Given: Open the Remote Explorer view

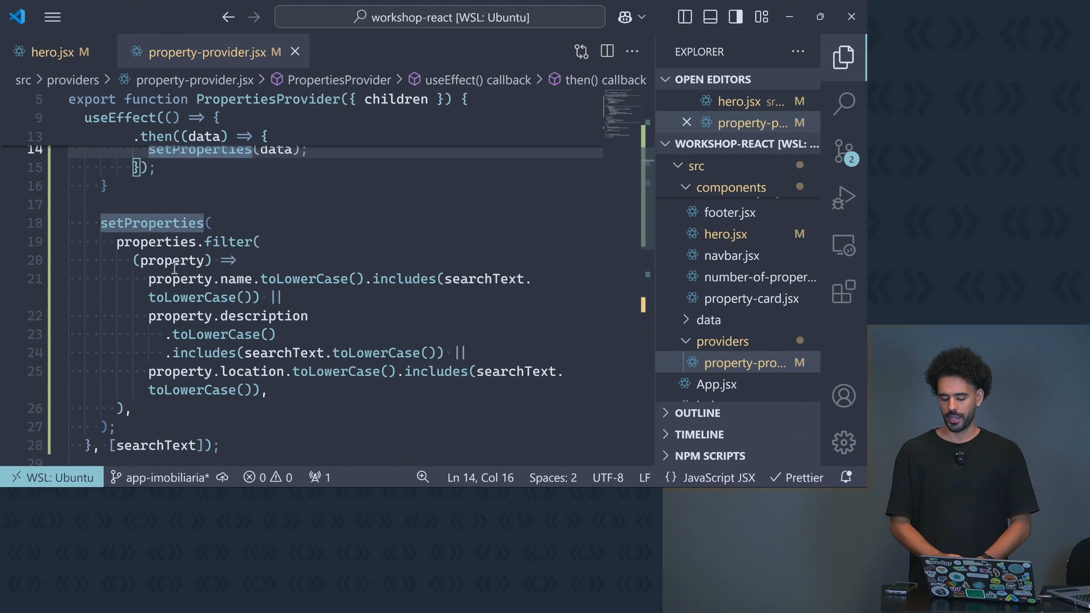Looking at the screenshot, I should coord(844,245).
